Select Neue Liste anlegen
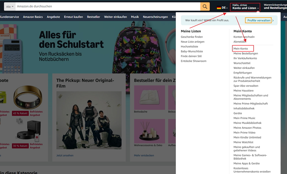 tap(193, 42)
